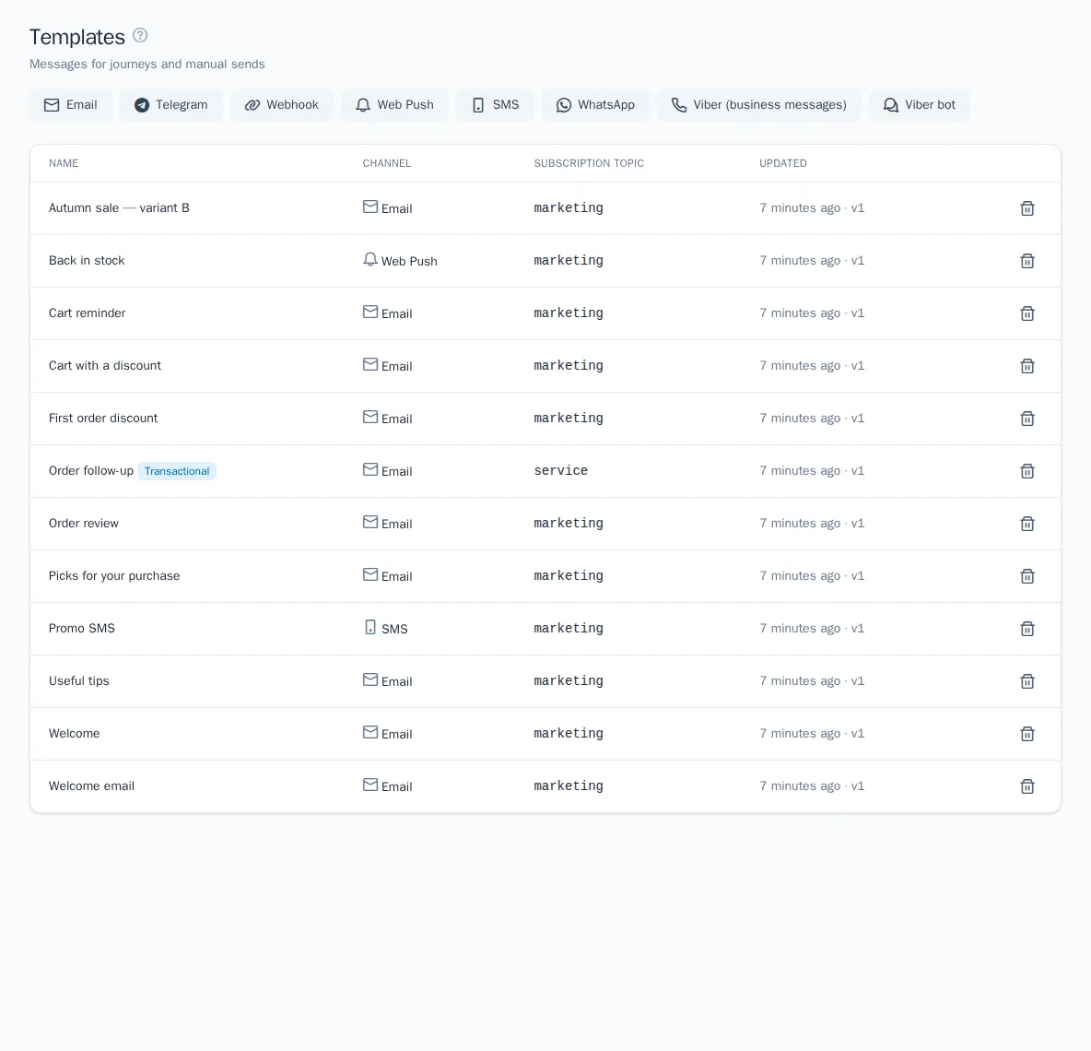The height and width of the screenshot is (1051, 1091).
Task: Delete the First order discount template
Action: 1027,419
